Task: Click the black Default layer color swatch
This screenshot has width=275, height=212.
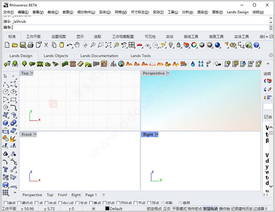Action: pos(107,208)
